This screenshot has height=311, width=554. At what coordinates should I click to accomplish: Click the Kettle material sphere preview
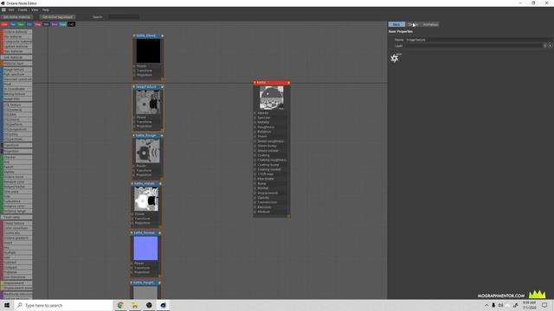[271, 98]
